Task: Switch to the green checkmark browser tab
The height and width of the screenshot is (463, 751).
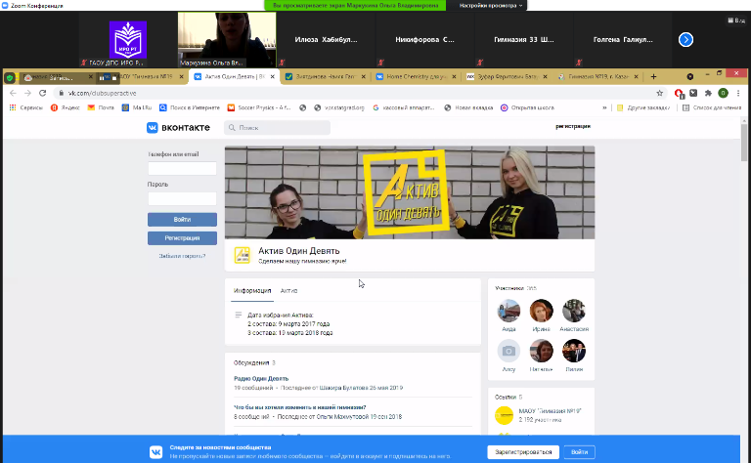Action: (x=325, y=76)
